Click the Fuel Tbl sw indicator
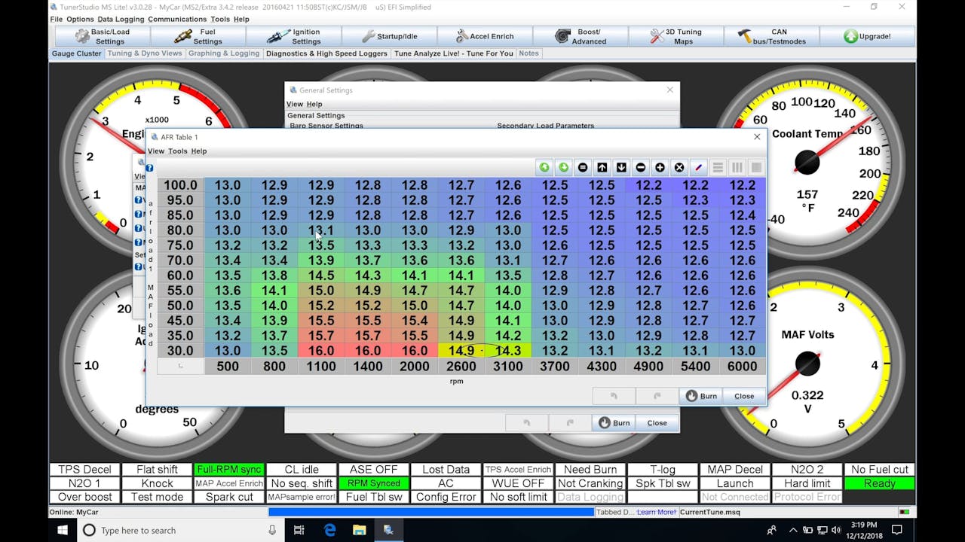Screen dimensions: 965x542 373,496
